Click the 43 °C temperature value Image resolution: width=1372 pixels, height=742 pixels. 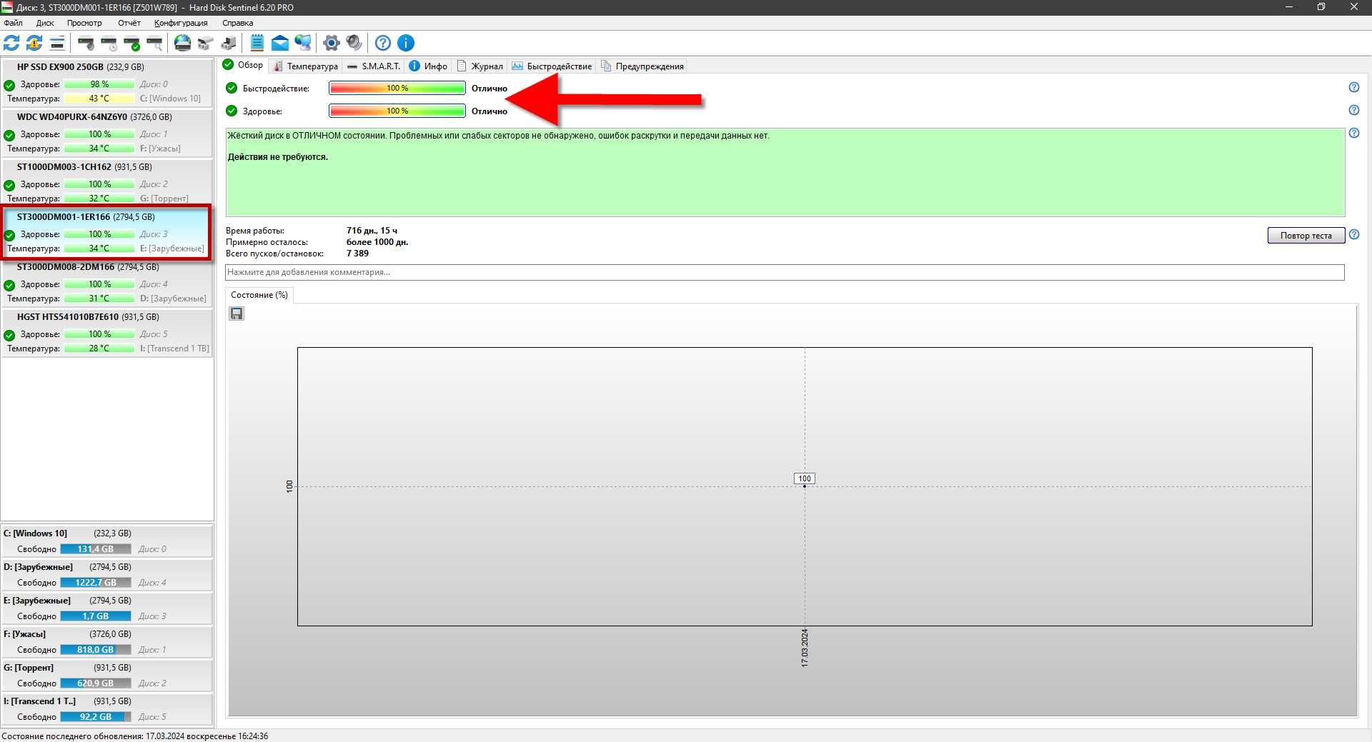point(99,99)
